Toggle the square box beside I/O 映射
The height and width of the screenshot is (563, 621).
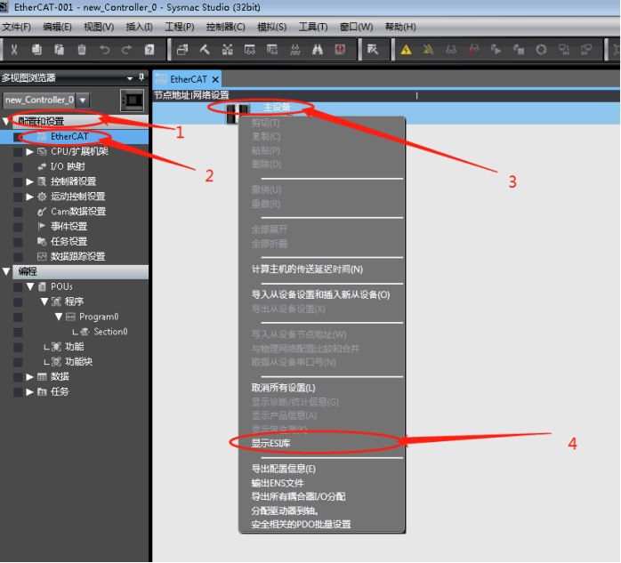click(18, 167)
